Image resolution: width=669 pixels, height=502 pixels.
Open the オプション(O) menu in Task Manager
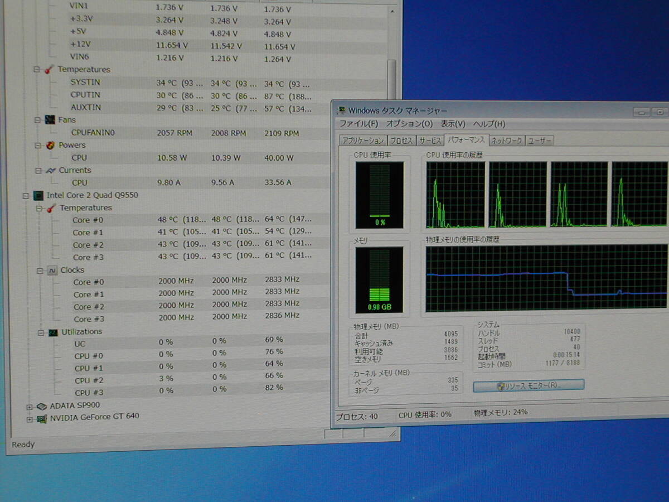[x=409, y=123]
